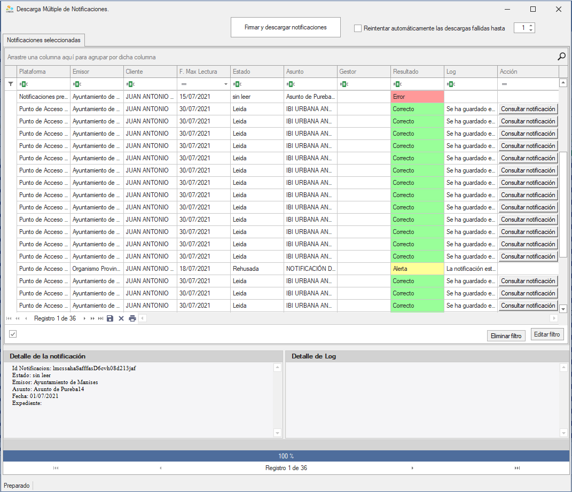Open filter operator icon for Asunto column

pos(291,84)
